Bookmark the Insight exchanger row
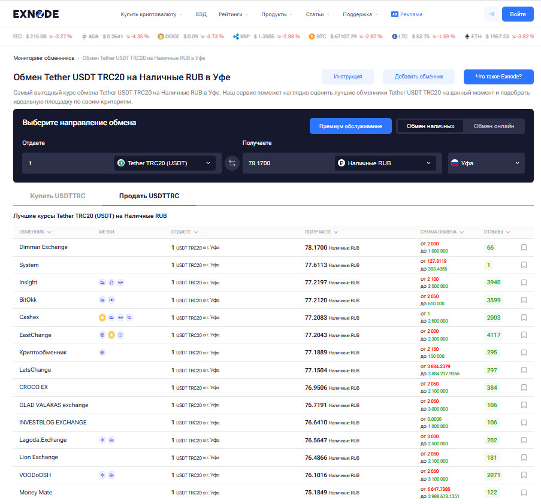Viewport: 541px width, 504px height. point(524,283)
